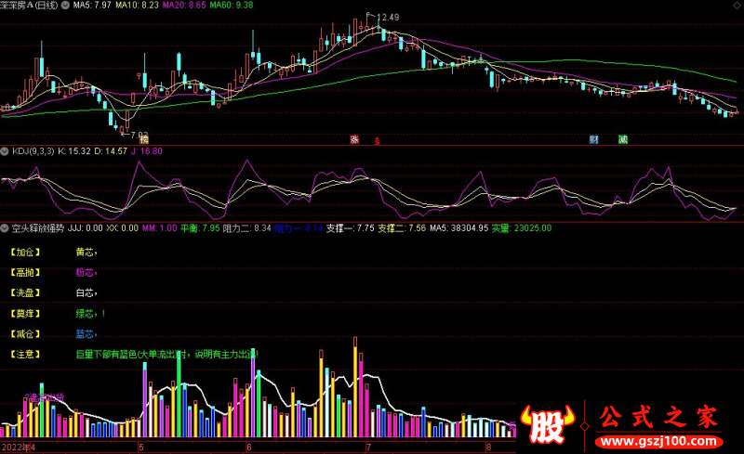
Task: Open the KDJ(9,3,3) indicator parameters
Action: coord(32,150)
